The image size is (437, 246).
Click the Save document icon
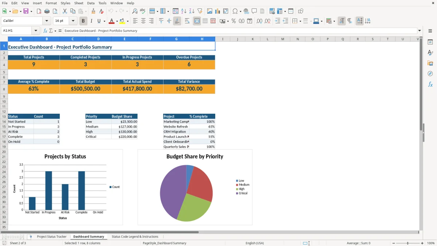26,11
